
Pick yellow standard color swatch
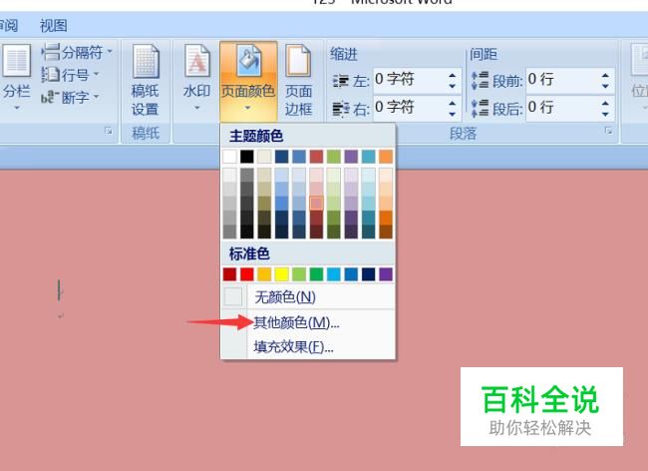[281, 274]
